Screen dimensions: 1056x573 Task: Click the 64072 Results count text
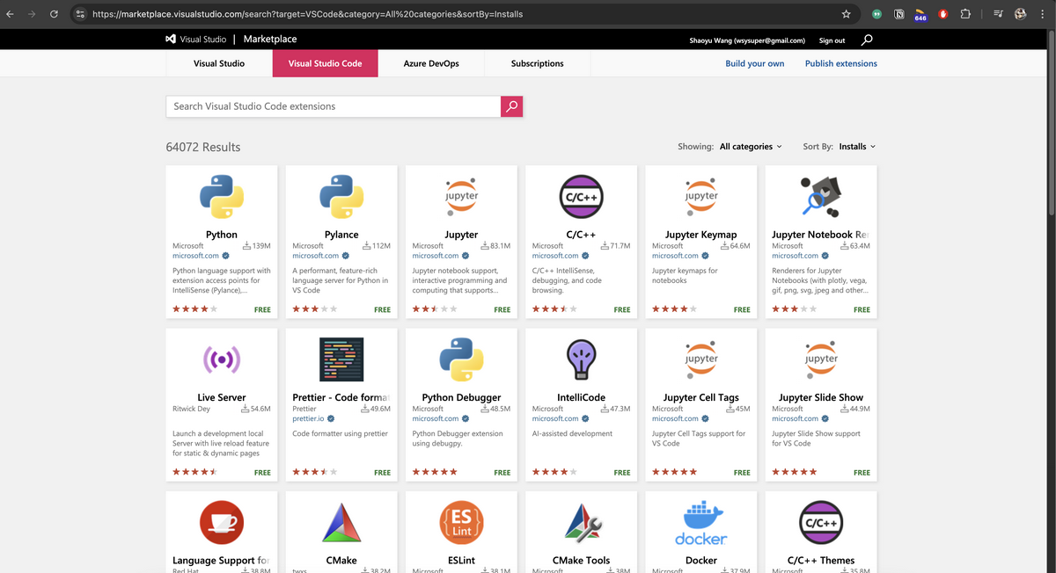[x=203, y=147]
